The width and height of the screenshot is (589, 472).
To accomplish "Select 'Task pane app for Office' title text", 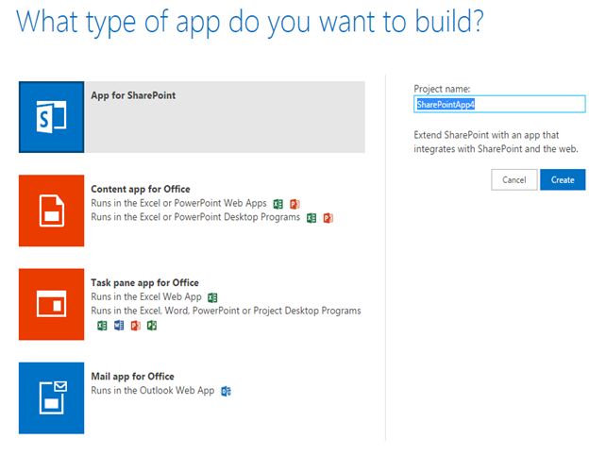I will [145, 282].
